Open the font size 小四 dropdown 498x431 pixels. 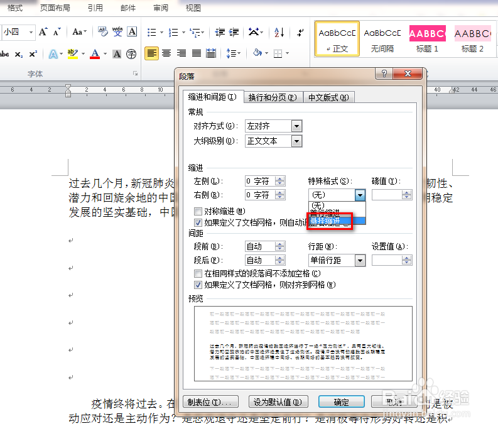(x=31, y=33)
